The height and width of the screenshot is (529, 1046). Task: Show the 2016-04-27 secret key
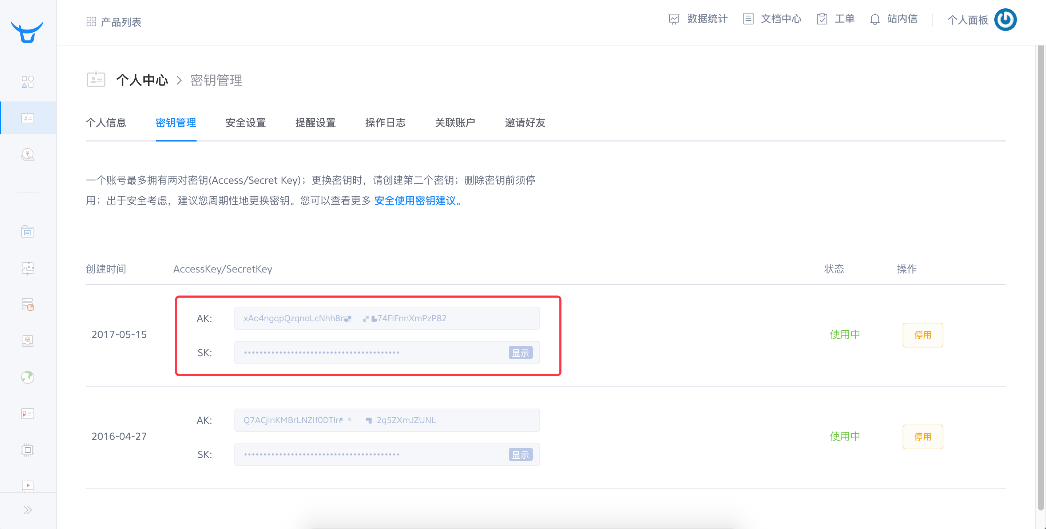520,455
